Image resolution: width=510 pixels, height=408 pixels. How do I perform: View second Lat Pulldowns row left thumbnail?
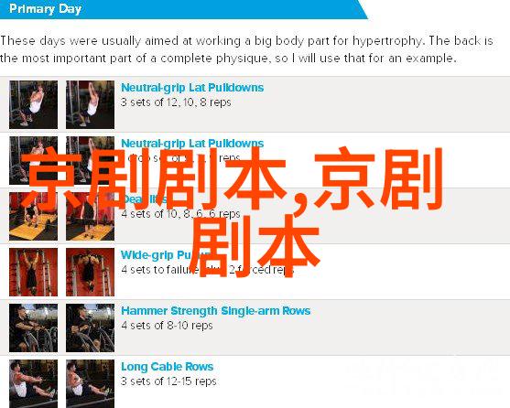pyautogui.click(x=34, y=160)
